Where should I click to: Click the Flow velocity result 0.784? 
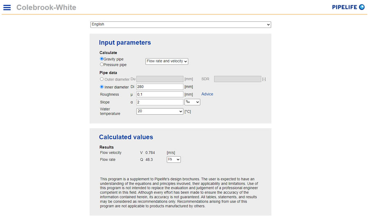pos(150,153)
